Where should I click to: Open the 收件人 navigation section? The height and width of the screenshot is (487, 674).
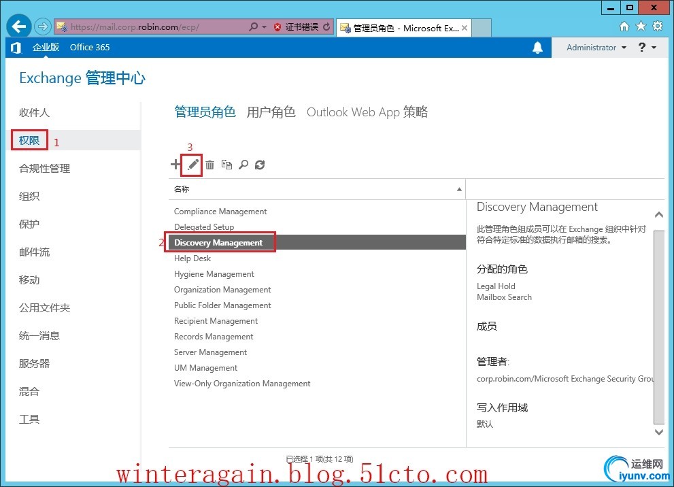[35, 113]
